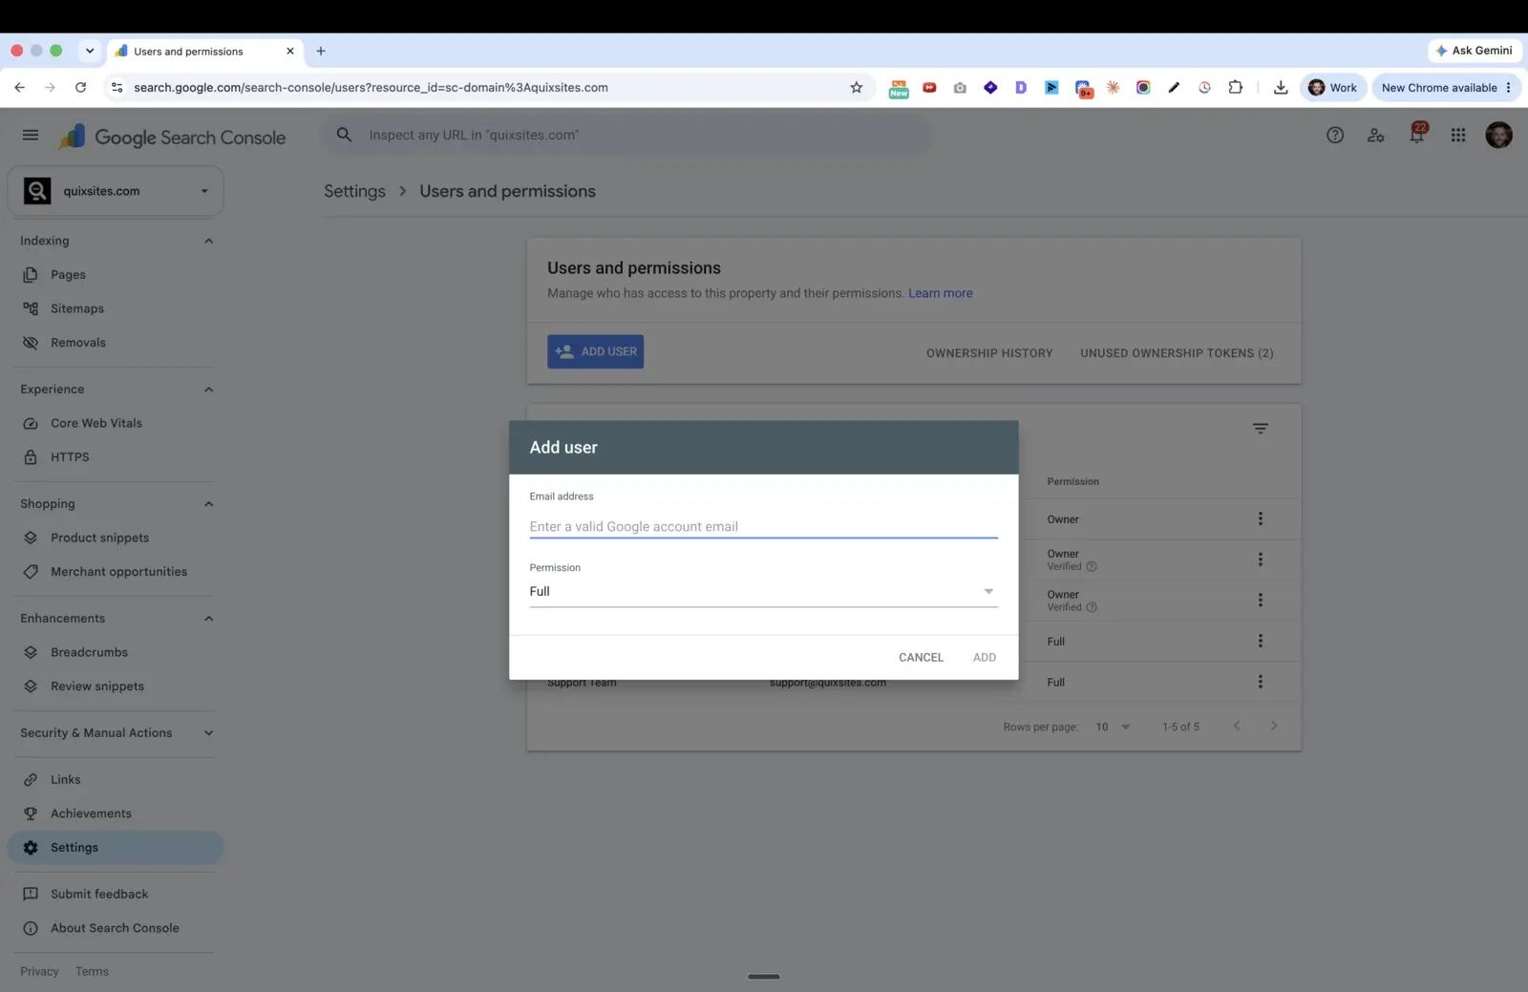
Task: Open the Chrome tab search dropdown
Action: tap(89, 51)
